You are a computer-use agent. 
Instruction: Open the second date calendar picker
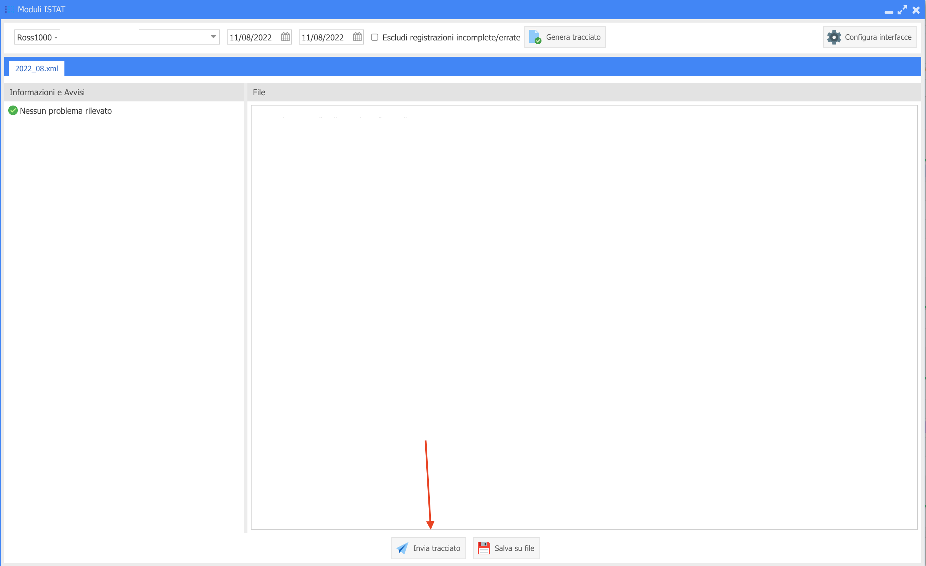click(x=357, y=37)
